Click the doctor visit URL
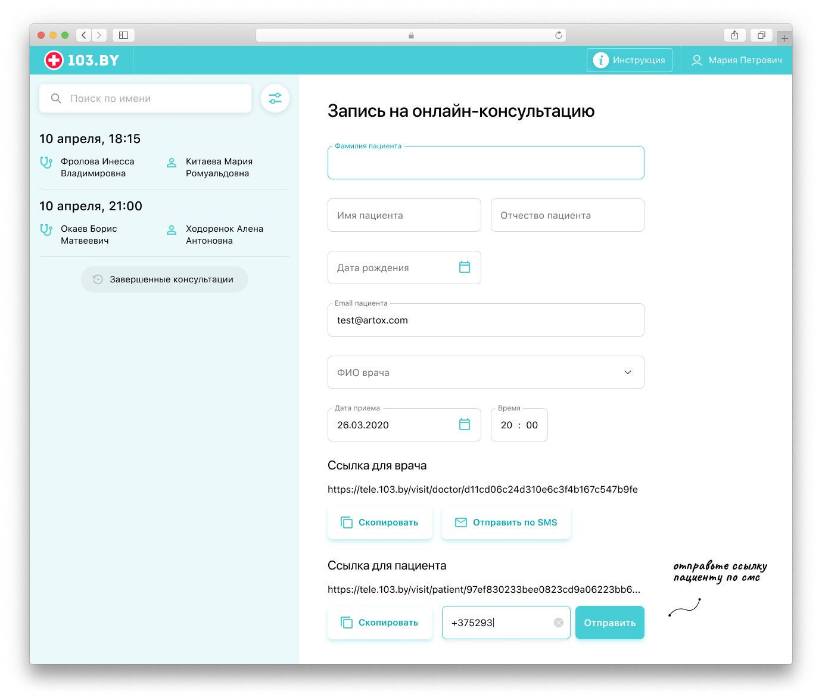Screen dimensions: 822x700 coord(482,489)
